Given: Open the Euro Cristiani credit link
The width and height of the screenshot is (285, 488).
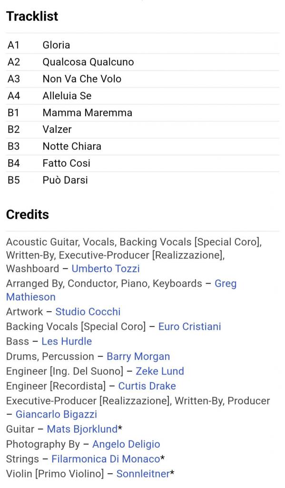Looking at the screenshot, I should point(189,326).
